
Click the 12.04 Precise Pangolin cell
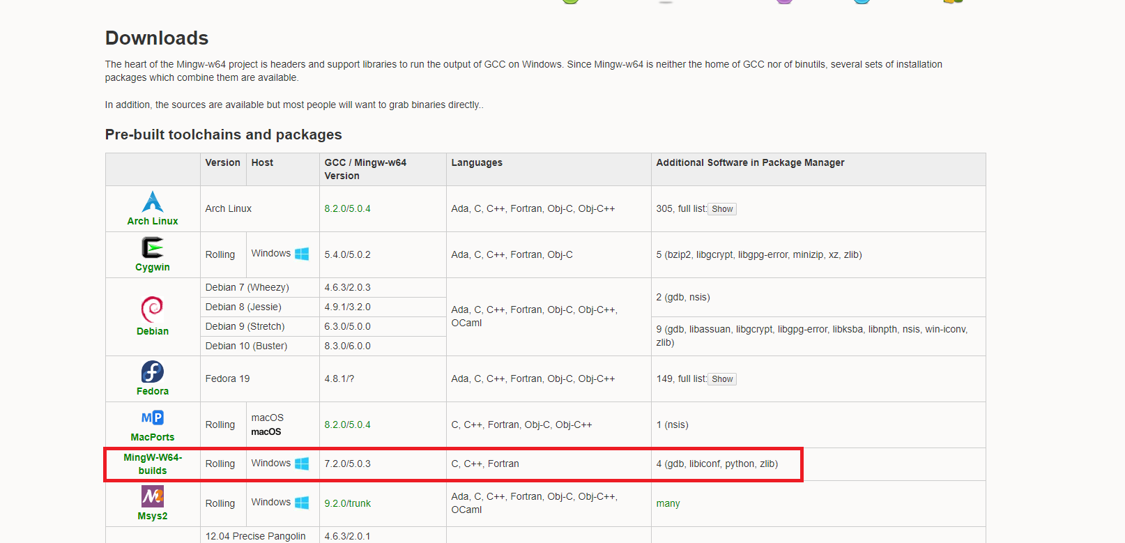pyautogui.click(x=259, y=535)
